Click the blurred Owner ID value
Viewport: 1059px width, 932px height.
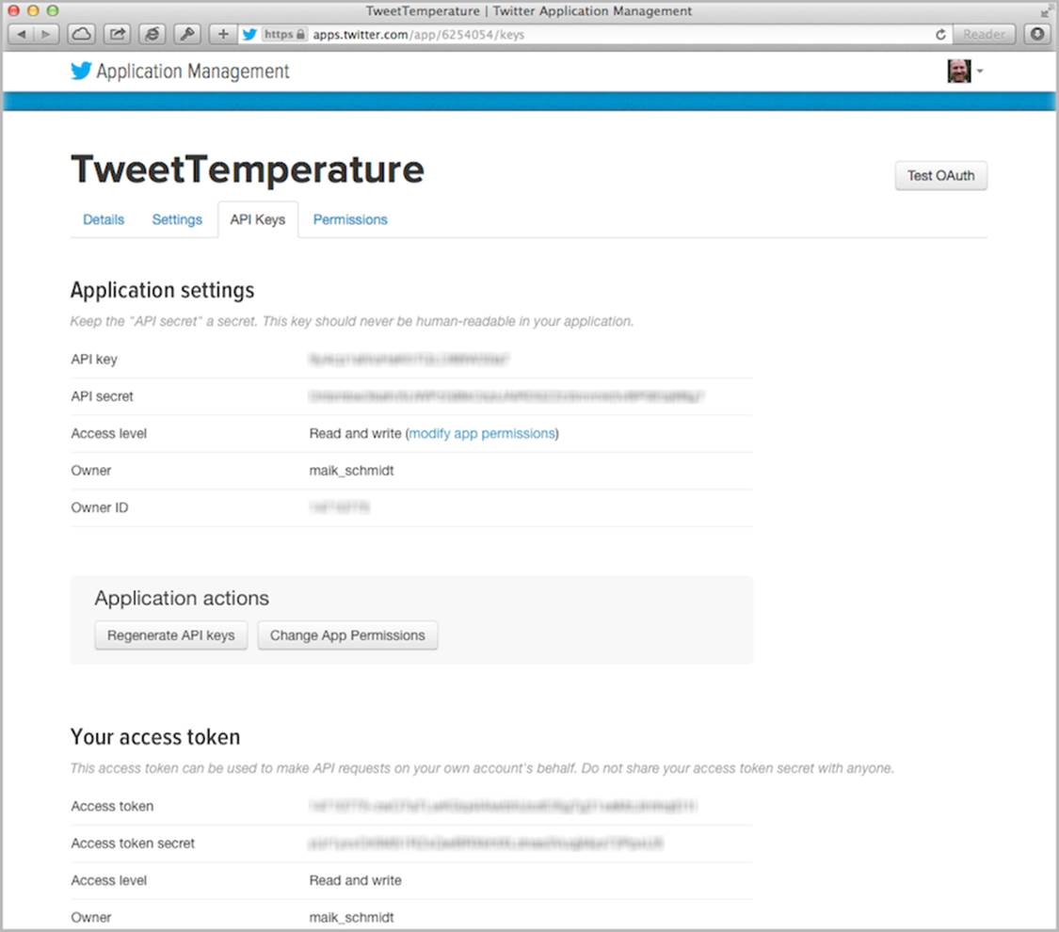click(339, 507)
